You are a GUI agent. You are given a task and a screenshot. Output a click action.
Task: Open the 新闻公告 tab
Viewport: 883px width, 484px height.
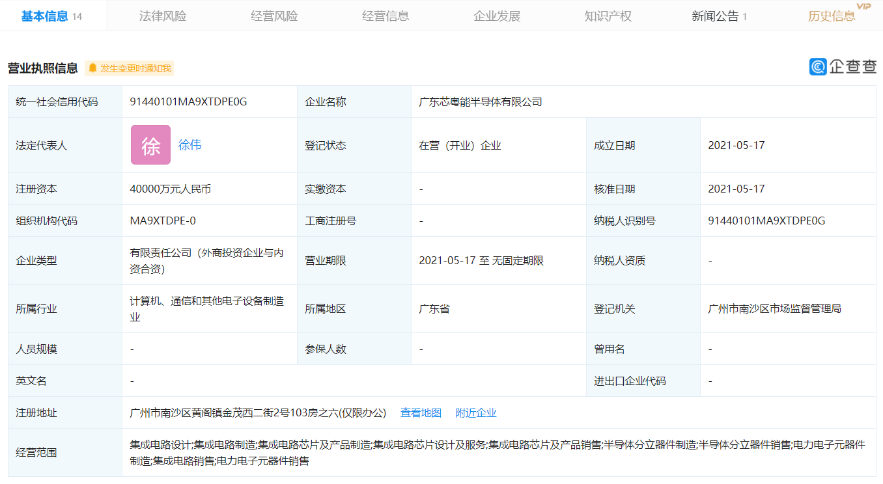point(720,16)
